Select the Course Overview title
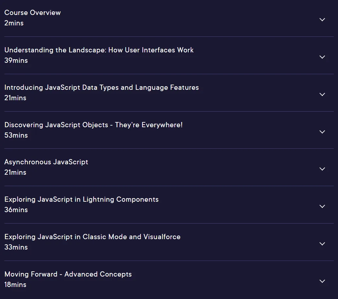338x299 pixels. (x=33, y=12)
